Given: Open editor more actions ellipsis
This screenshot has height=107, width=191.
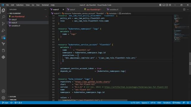Looking at the screenshot, I should (188, 10).
